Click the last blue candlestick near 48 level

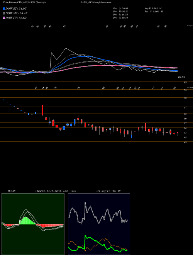pos(131,136)
